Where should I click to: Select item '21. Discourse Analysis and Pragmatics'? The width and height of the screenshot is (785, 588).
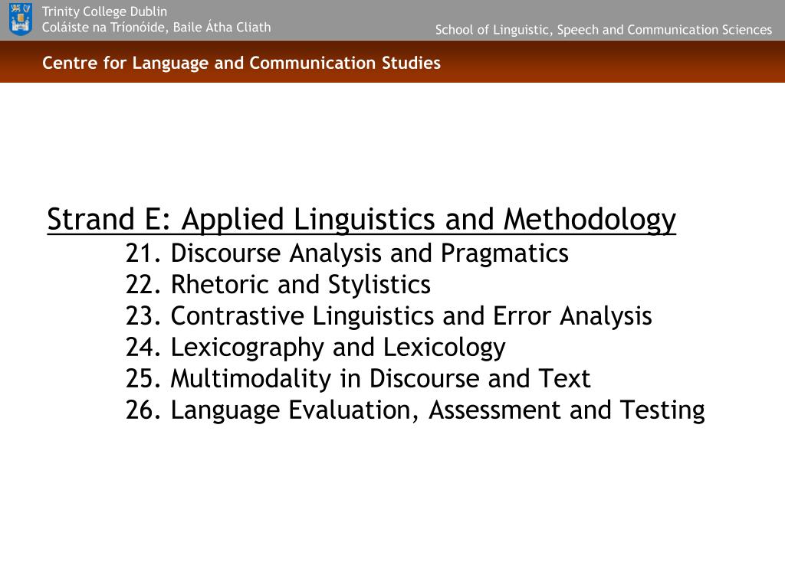(x=347, y=253)
